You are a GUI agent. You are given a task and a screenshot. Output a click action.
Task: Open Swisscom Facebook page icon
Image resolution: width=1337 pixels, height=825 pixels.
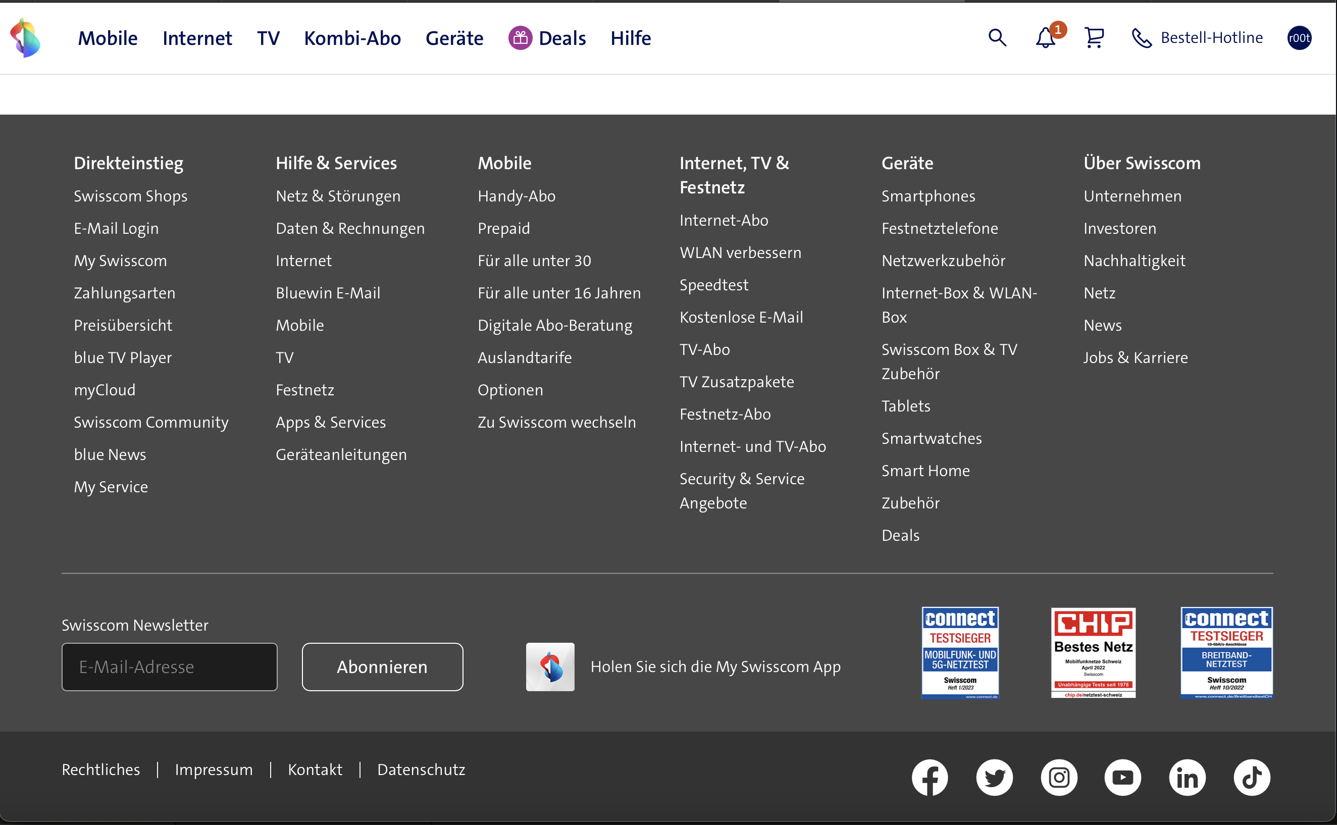930,777
